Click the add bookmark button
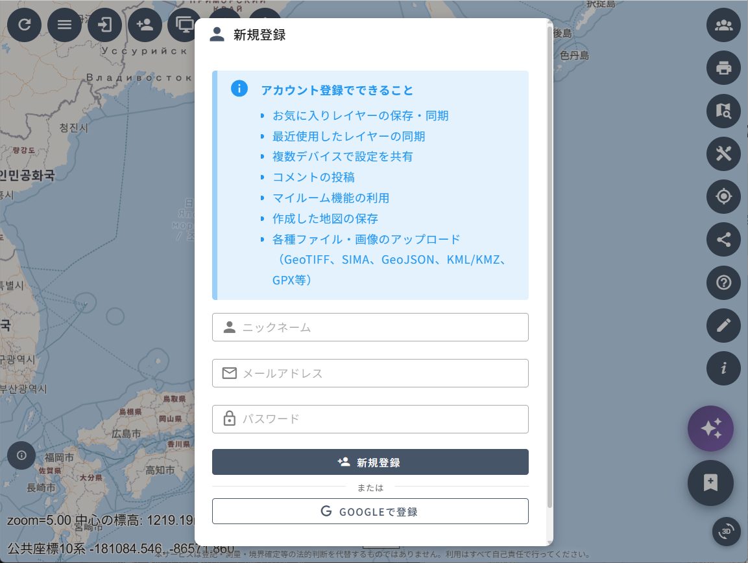 [x=710, y=483]
